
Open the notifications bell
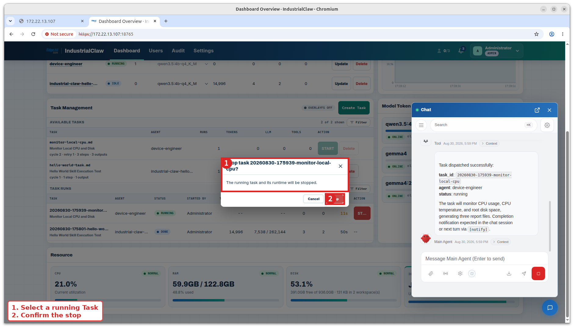coord(461,51)
